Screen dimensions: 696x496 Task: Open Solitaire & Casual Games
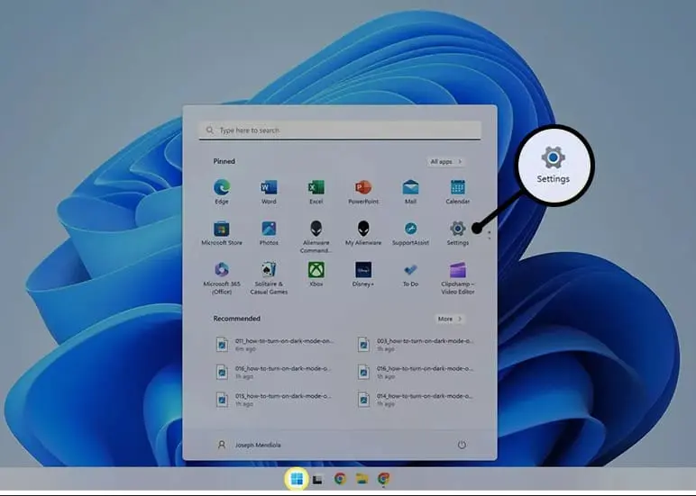[269, 278]
